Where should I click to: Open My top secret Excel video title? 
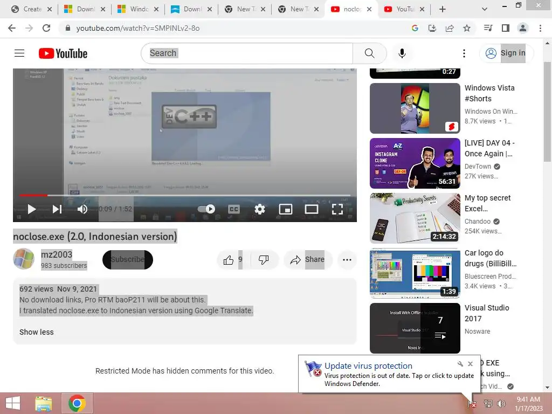point(487,203)
